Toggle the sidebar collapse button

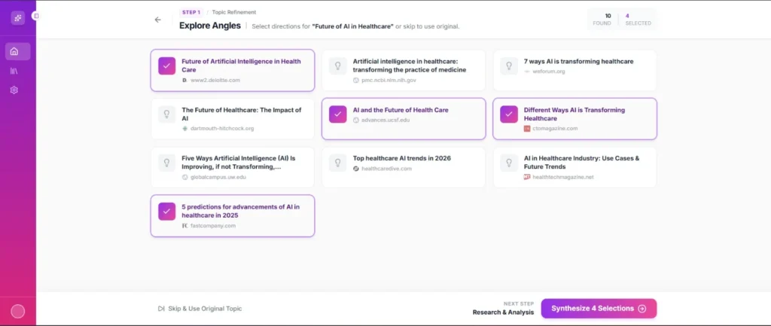pyautogui.click(x=36, y=16)
